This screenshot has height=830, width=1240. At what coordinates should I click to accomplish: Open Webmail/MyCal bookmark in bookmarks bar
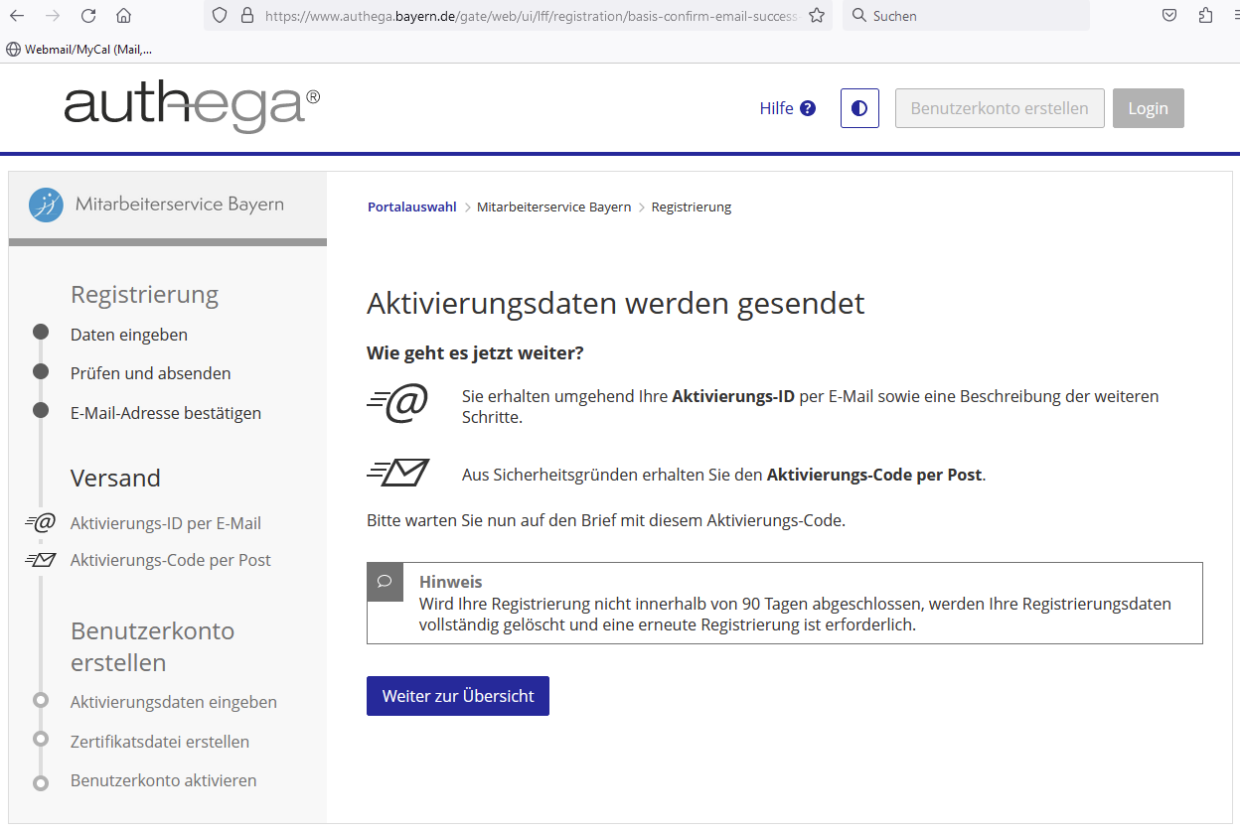(x=79, y=49)
